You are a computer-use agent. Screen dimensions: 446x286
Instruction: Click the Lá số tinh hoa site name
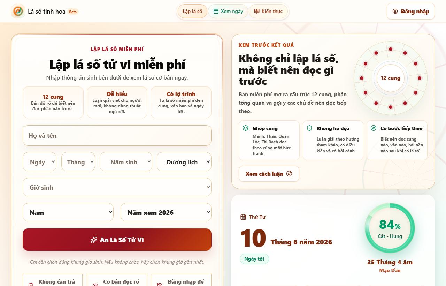(47, 11)
